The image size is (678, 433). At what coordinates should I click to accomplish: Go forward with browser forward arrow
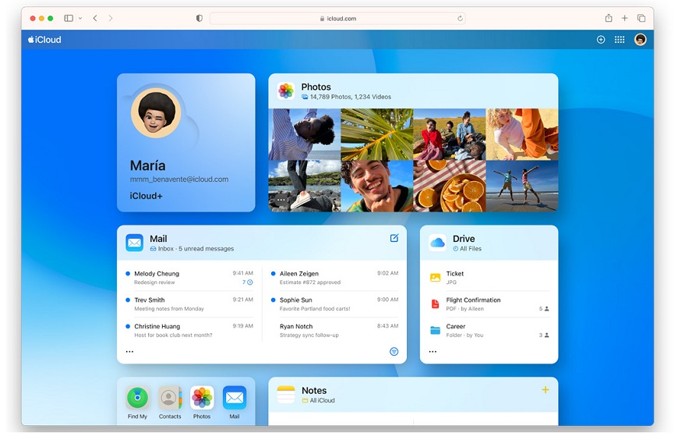point(111,18)
